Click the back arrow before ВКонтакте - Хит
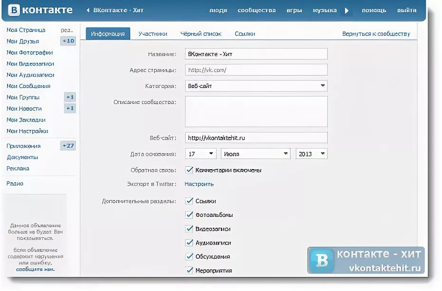Screen dimensions: 442x291 [x=88, y=10]
